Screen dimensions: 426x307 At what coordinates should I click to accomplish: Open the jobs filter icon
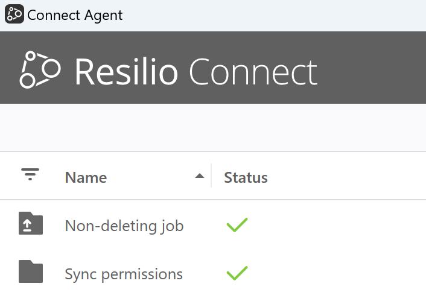[x=30, y=175]
